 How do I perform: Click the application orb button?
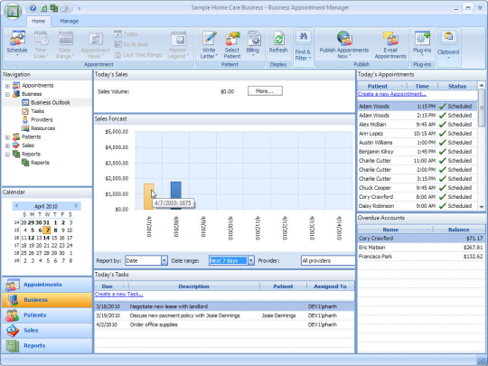click(13, 11)
